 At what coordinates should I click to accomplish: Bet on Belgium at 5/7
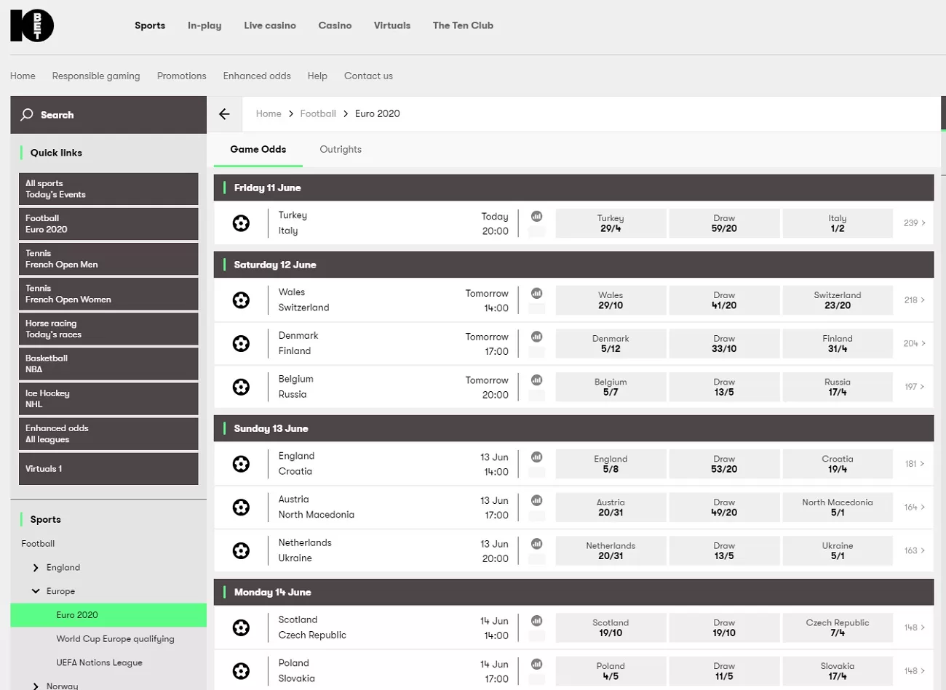pyautogui.click(x=611, y=387)
